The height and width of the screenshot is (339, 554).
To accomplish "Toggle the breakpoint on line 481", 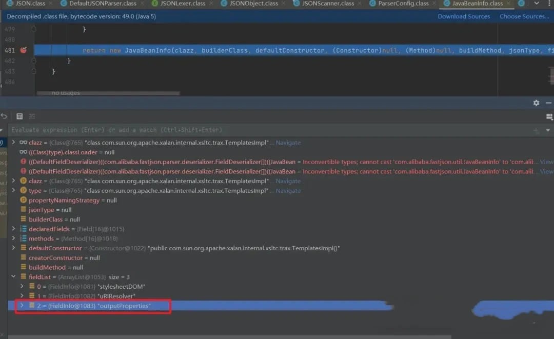I will [23, 50].
